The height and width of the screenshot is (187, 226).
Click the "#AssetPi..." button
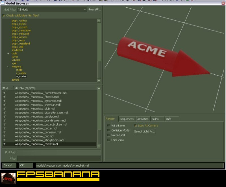point(95,9)
